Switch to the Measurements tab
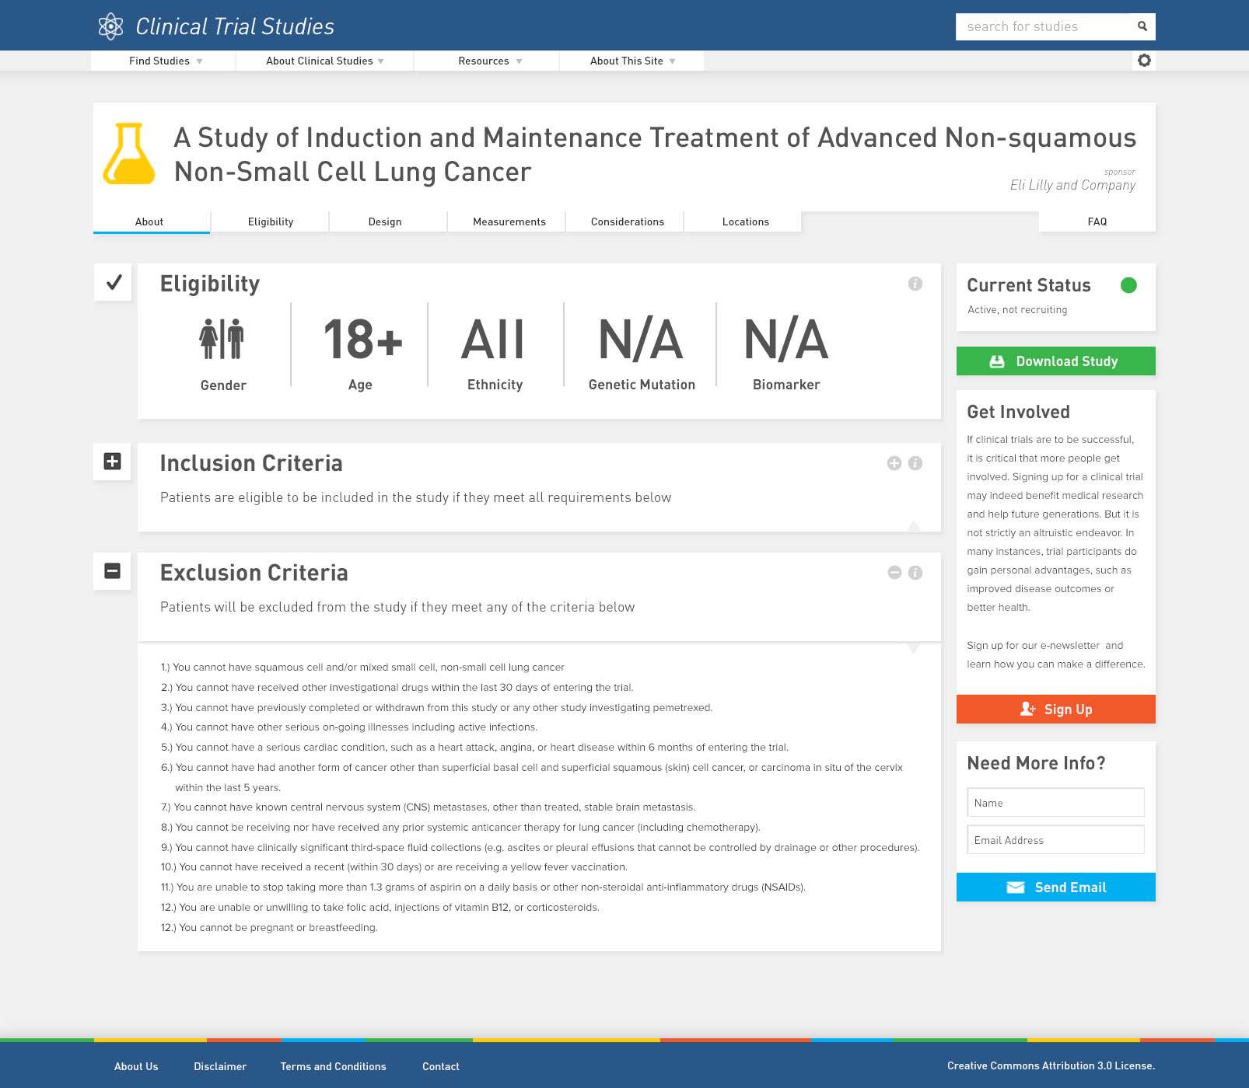The height and width of the screenshot is (1088, 1249). [509, 221]
